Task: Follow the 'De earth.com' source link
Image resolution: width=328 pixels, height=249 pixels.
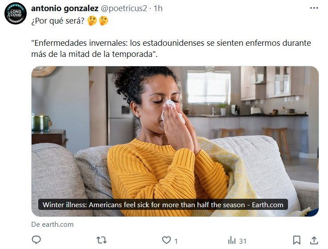Action: click(52, 224)
